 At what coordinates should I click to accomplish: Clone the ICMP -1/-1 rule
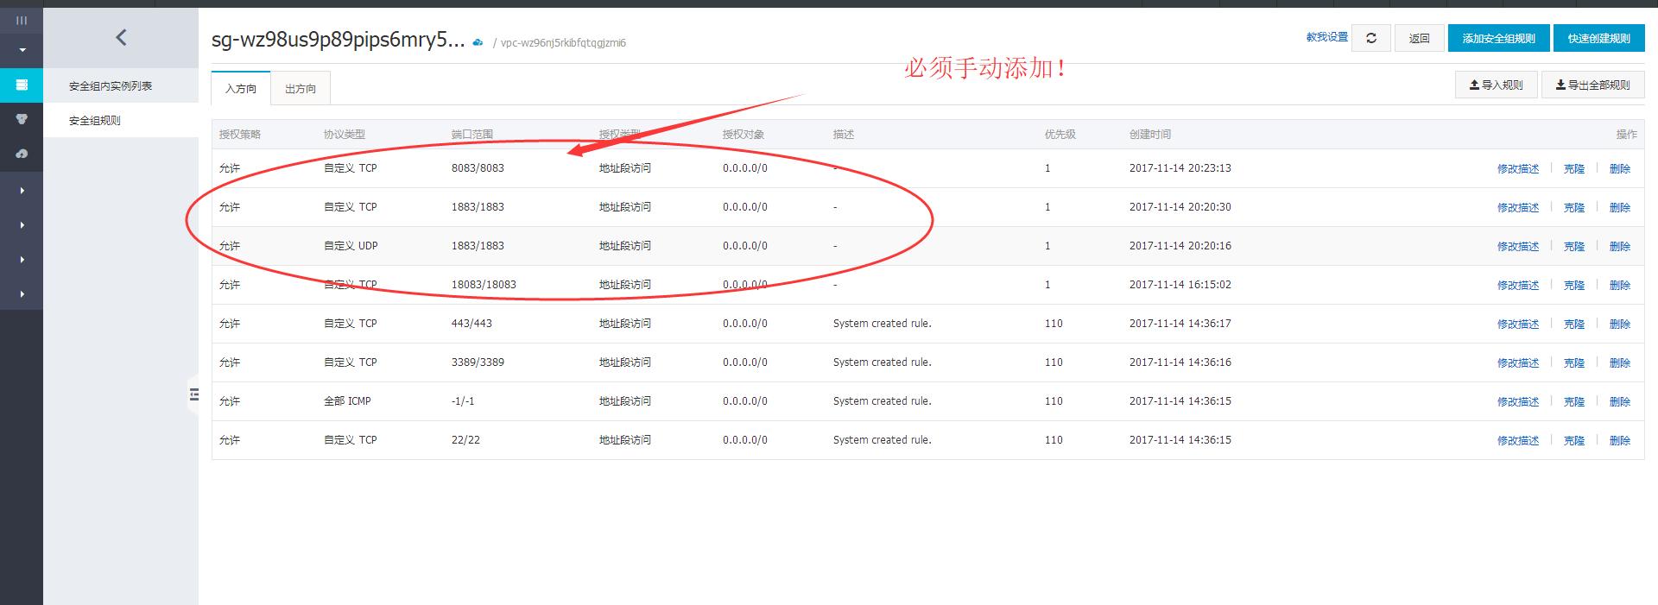click(1574, 402)
